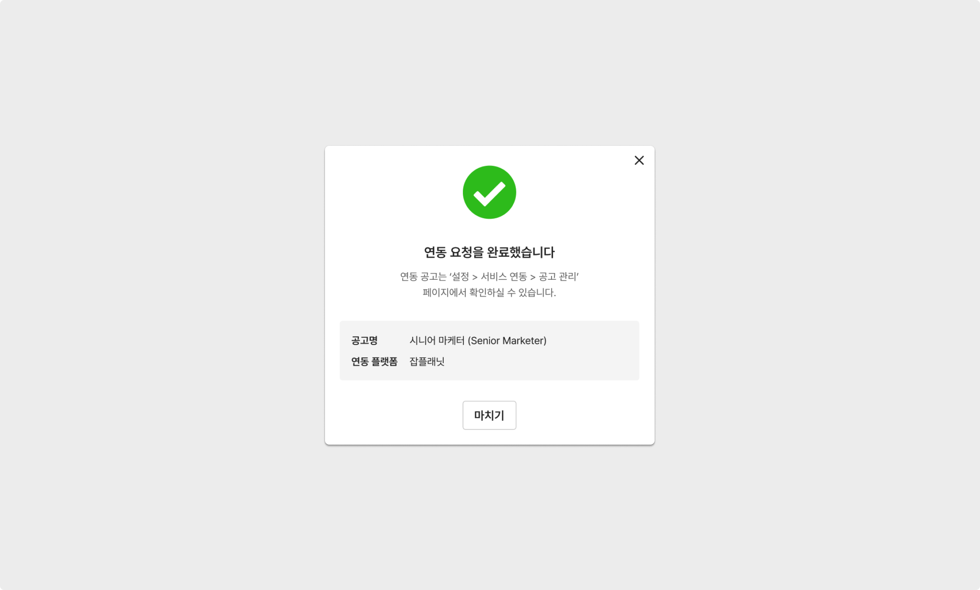Click 공고 관리 in the path description
980x590 pixels.
557,276
